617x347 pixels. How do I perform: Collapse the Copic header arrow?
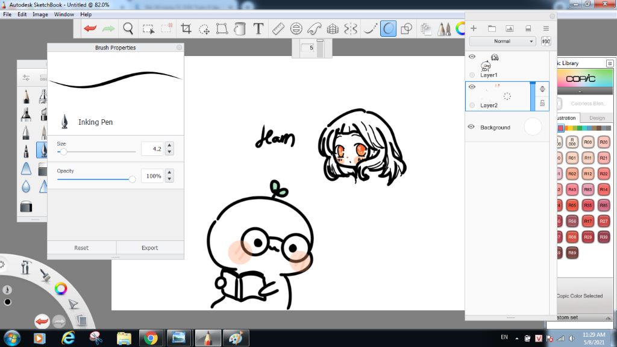pos(580,92)
